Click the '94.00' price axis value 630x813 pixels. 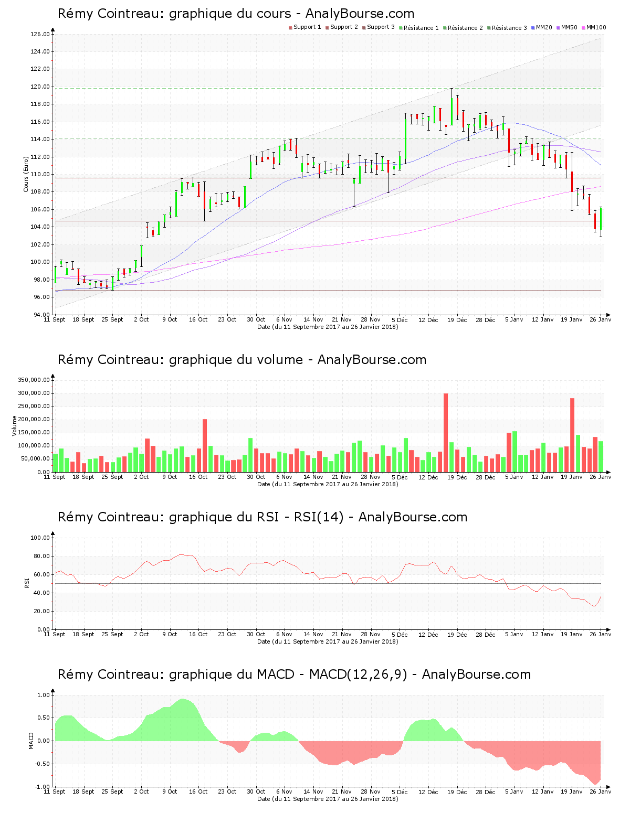click(41, 315)
